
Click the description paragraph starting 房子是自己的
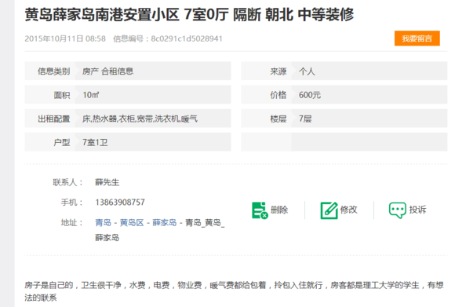[234, 291]
